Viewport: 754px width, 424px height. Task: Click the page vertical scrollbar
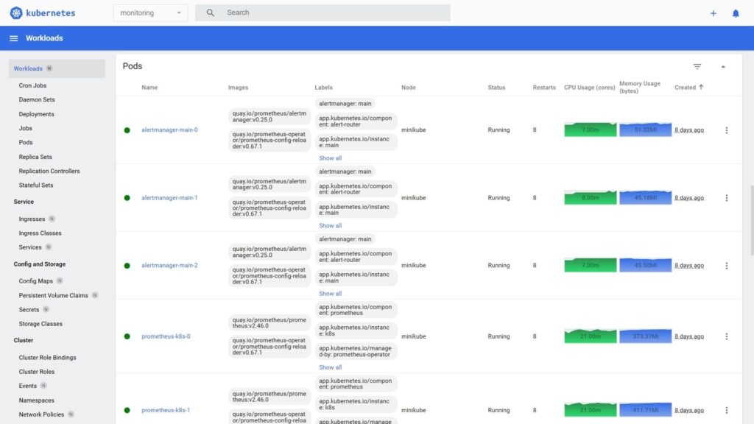pyautogui.click(x=752, y=220)
